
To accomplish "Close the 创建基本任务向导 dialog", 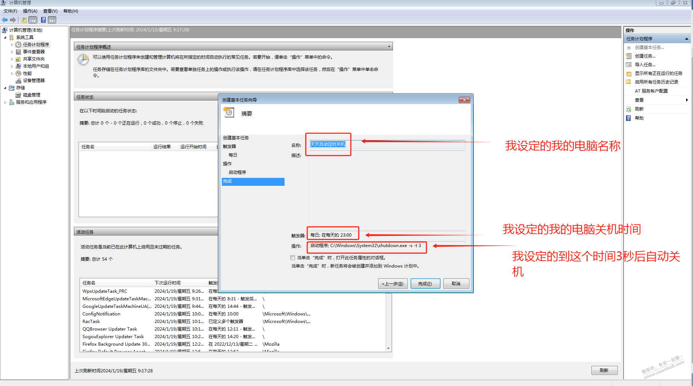I will click(464, 100).
